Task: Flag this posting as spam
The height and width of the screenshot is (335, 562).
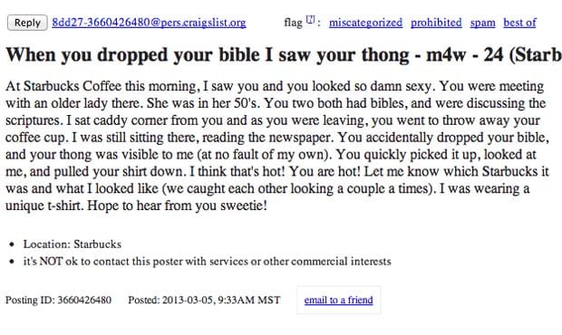Action: [x=482, y=23]
